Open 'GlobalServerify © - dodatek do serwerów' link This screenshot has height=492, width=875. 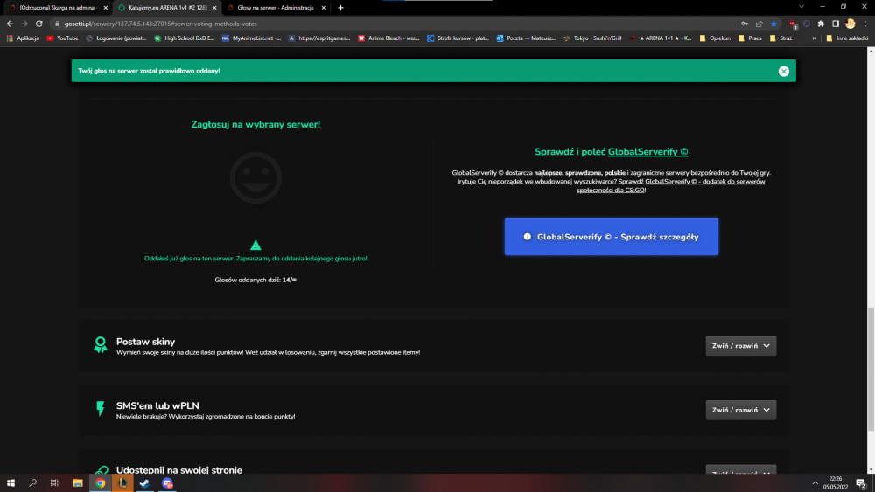671,185
